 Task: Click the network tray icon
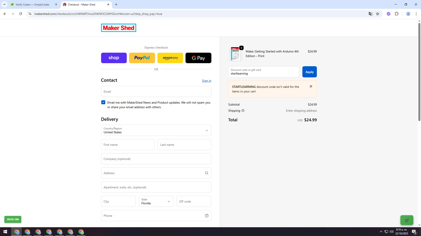tap(386, 232)
